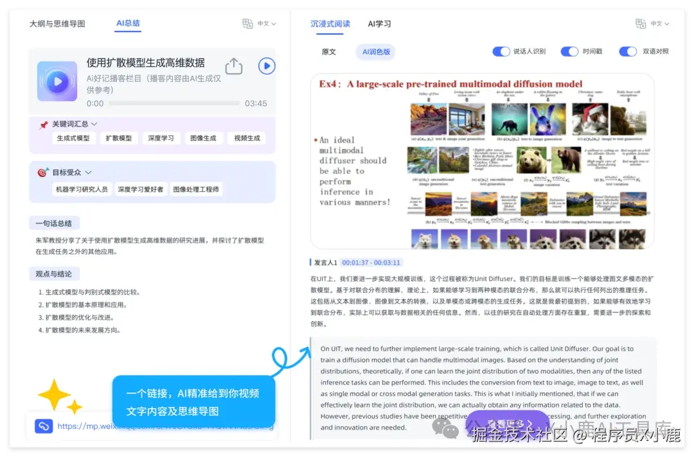Toggle 双语对照 off
The image size is (694, 457).
[x=628, y=51]
